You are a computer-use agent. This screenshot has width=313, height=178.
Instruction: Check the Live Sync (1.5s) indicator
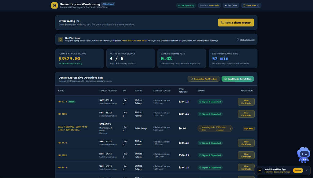point(186,6)
